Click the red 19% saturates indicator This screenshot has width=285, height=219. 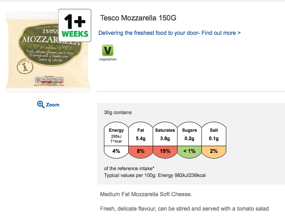click(165, 151)
